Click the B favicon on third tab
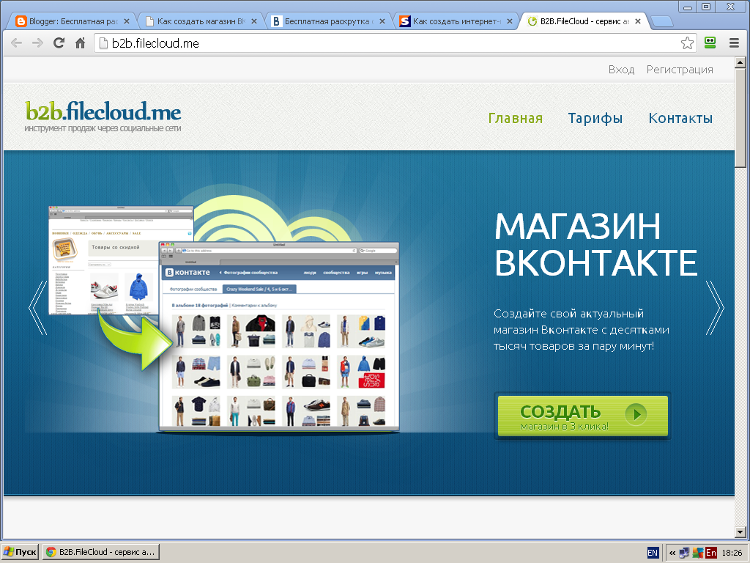Image resolution: width=750 pixels, height=563 pixels. click(276, 21)
